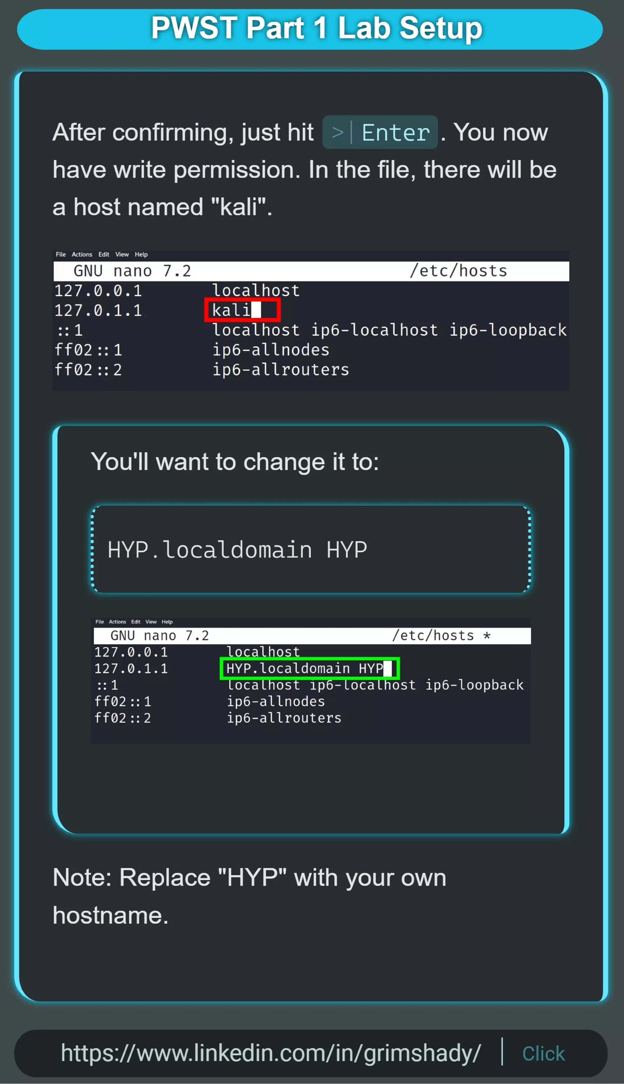Click 'ip6-allnodes' in the lower terminal
Viewport: 624px width, 1084px height.
click(x=275, y=701)
